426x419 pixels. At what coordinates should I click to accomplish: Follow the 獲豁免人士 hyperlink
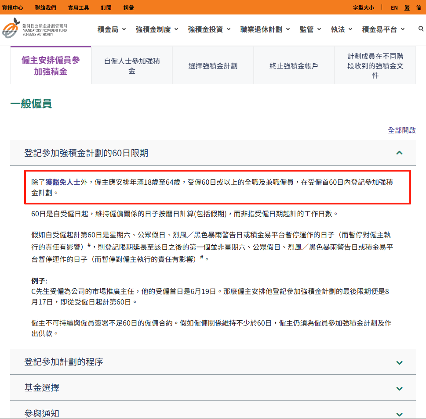(63, 182)
